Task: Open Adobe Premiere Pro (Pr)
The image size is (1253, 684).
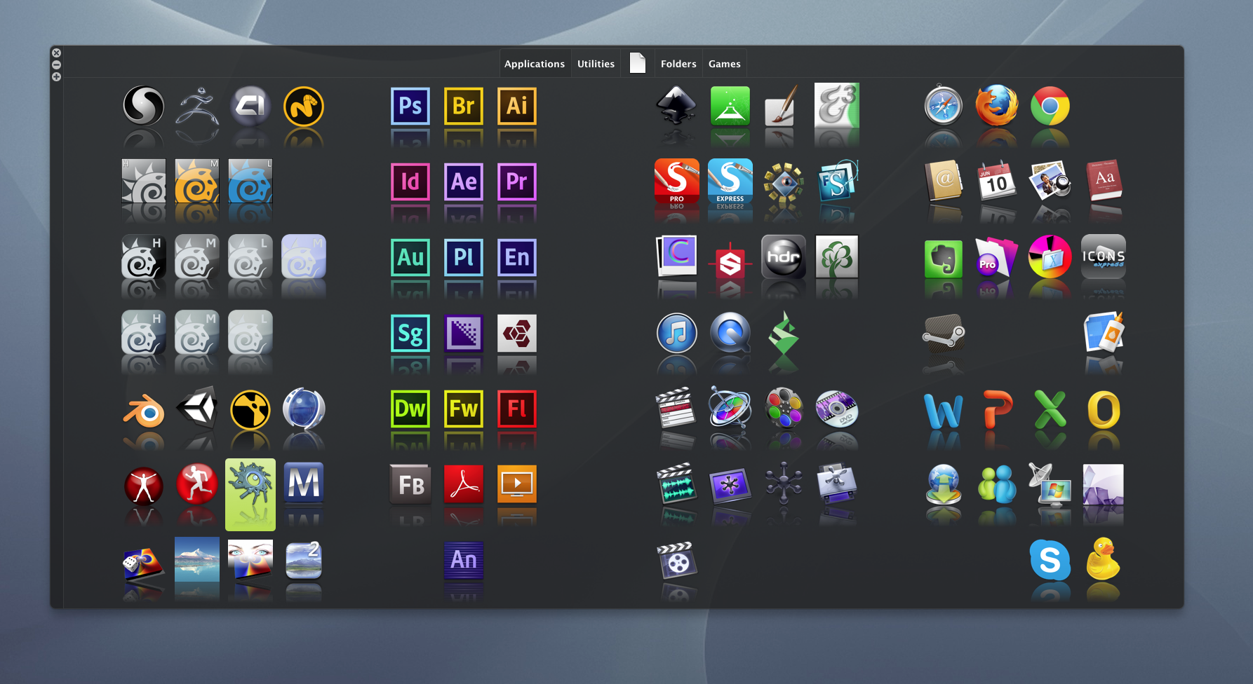Action: [517, 182]
